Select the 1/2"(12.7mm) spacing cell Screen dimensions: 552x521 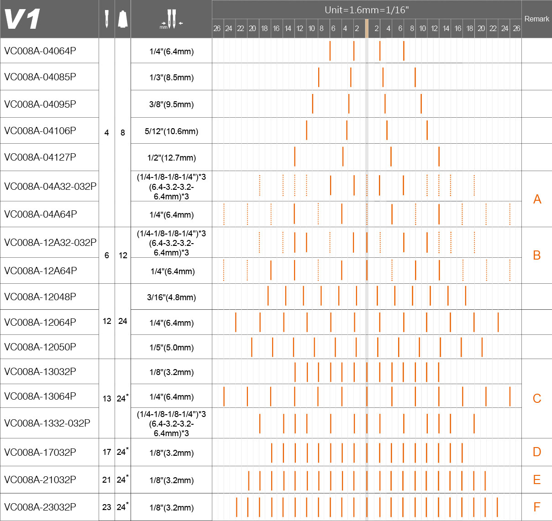[171, 157]
